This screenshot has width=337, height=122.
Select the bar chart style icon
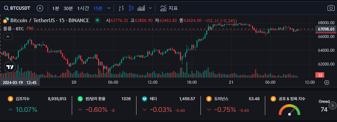click(x=121, y=8)
